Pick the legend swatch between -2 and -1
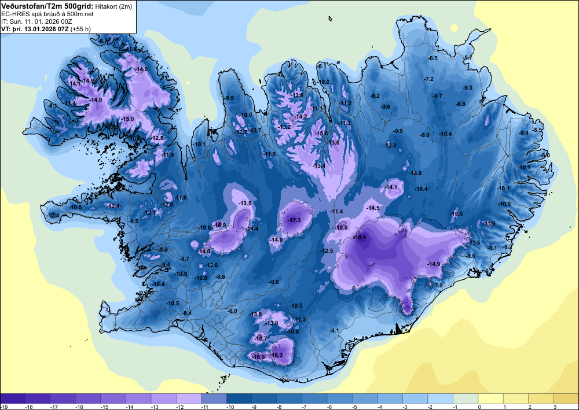 click(440, 398)
